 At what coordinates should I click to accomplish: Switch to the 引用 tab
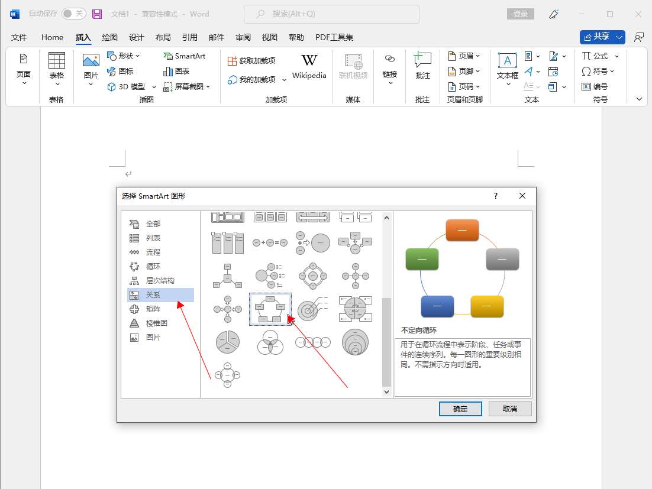pyautogui.click(x=189, y=37)
